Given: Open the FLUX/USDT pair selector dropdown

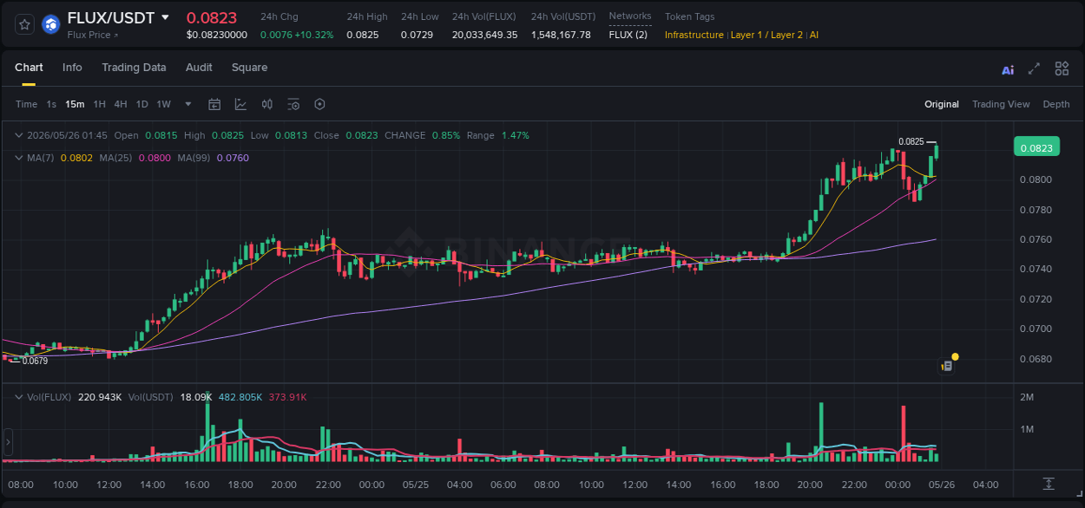Looking at the screenshot, I should pos(165,17).
